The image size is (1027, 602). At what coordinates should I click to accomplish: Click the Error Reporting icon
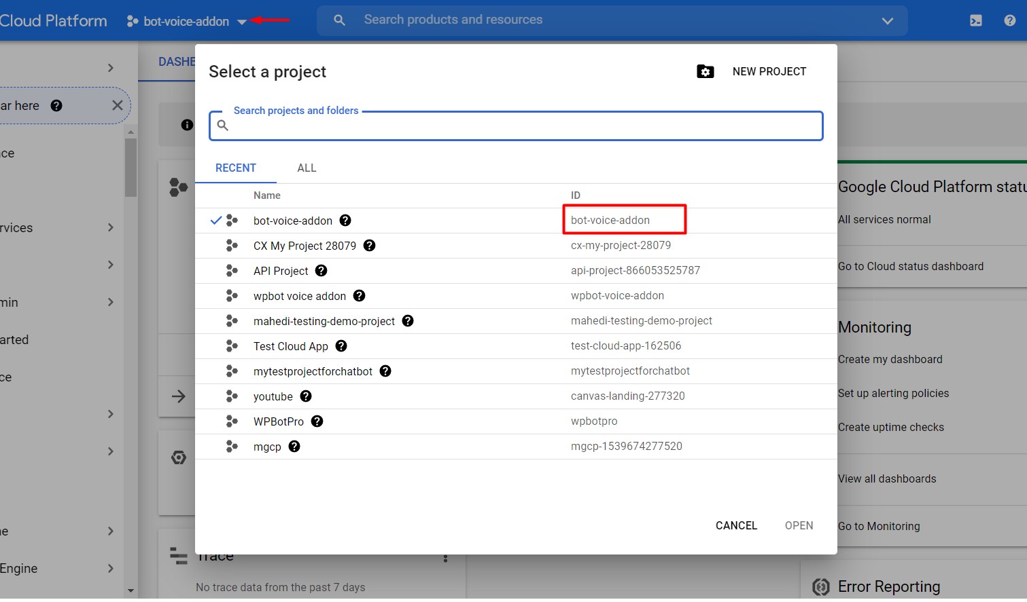[x=821, y=587]
